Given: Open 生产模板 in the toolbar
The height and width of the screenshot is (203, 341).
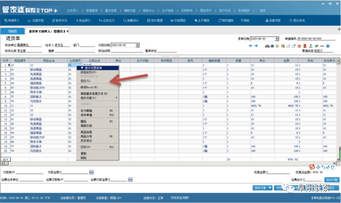Looking at the screenshot, I should tap(202, 21).
